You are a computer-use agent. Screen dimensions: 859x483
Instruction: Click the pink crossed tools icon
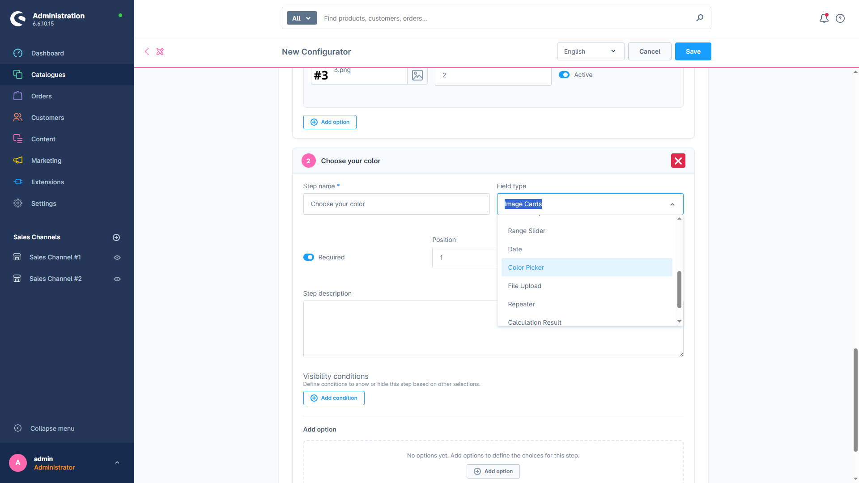coord(160,51)
